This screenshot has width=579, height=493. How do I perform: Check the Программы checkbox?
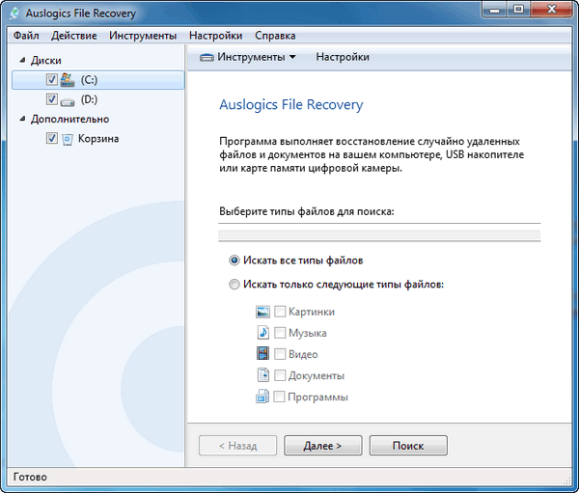click(279, 397)
